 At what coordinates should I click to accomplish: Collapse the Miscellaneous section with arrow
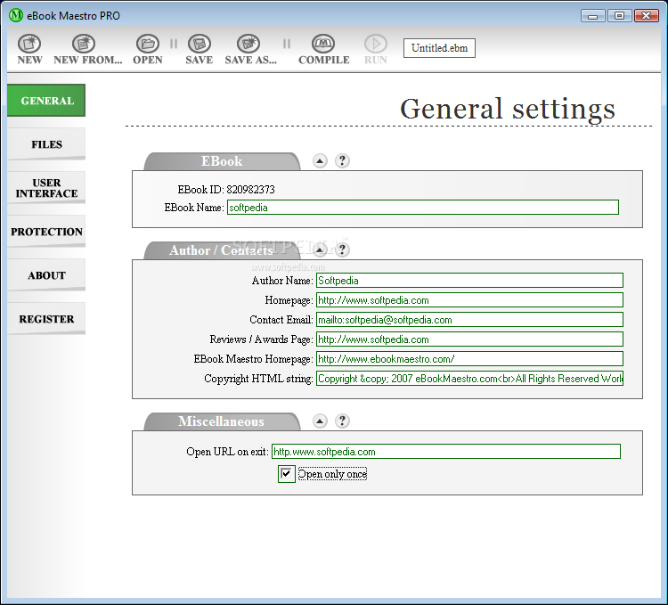[x=320, y=421]
